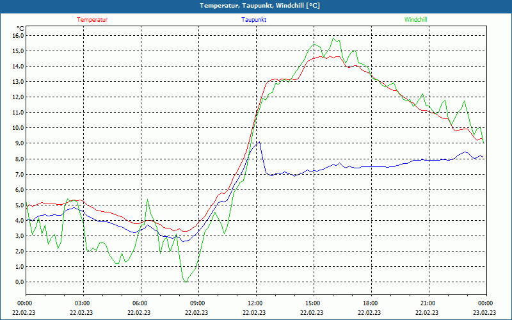Image resolution: width=512 pixels, height=320 pixels.
Task: Click the chart title 'Temperatur, Taupunkt, Windchill [°C]'
Action: click(x=260, y=6)
